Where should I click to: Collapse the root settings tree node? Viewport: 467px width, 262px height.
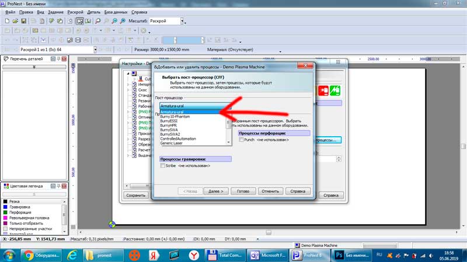click(128, 73)
